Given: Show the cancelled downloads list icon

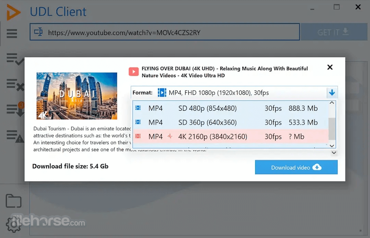Looking at the screenshot, I should [15, 85].
